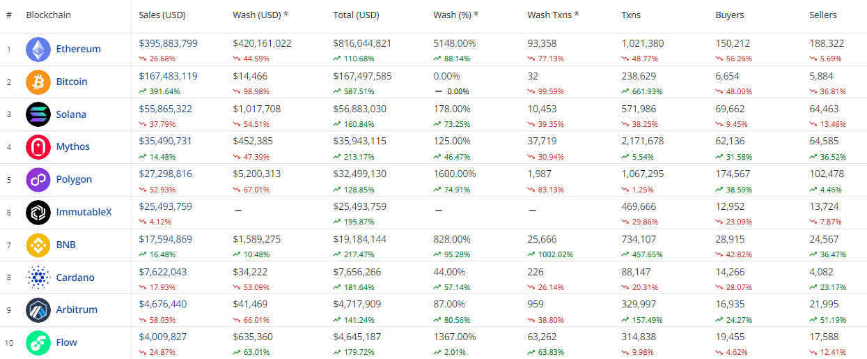Sort by Buyers column header
The image size is (867, 359).
pyautogui.click(x=730, y=15)
